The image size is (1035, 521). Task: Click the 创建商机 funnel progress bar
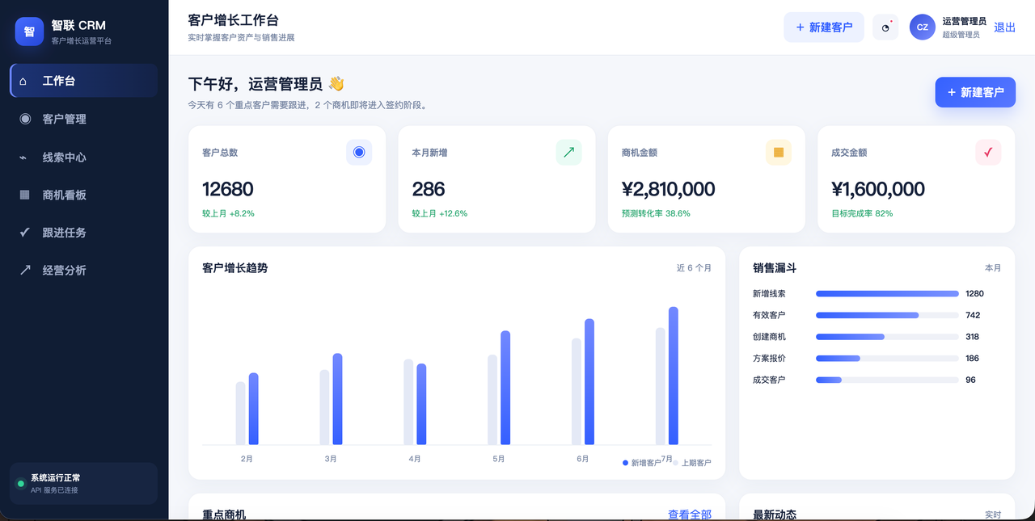point(887,337)
